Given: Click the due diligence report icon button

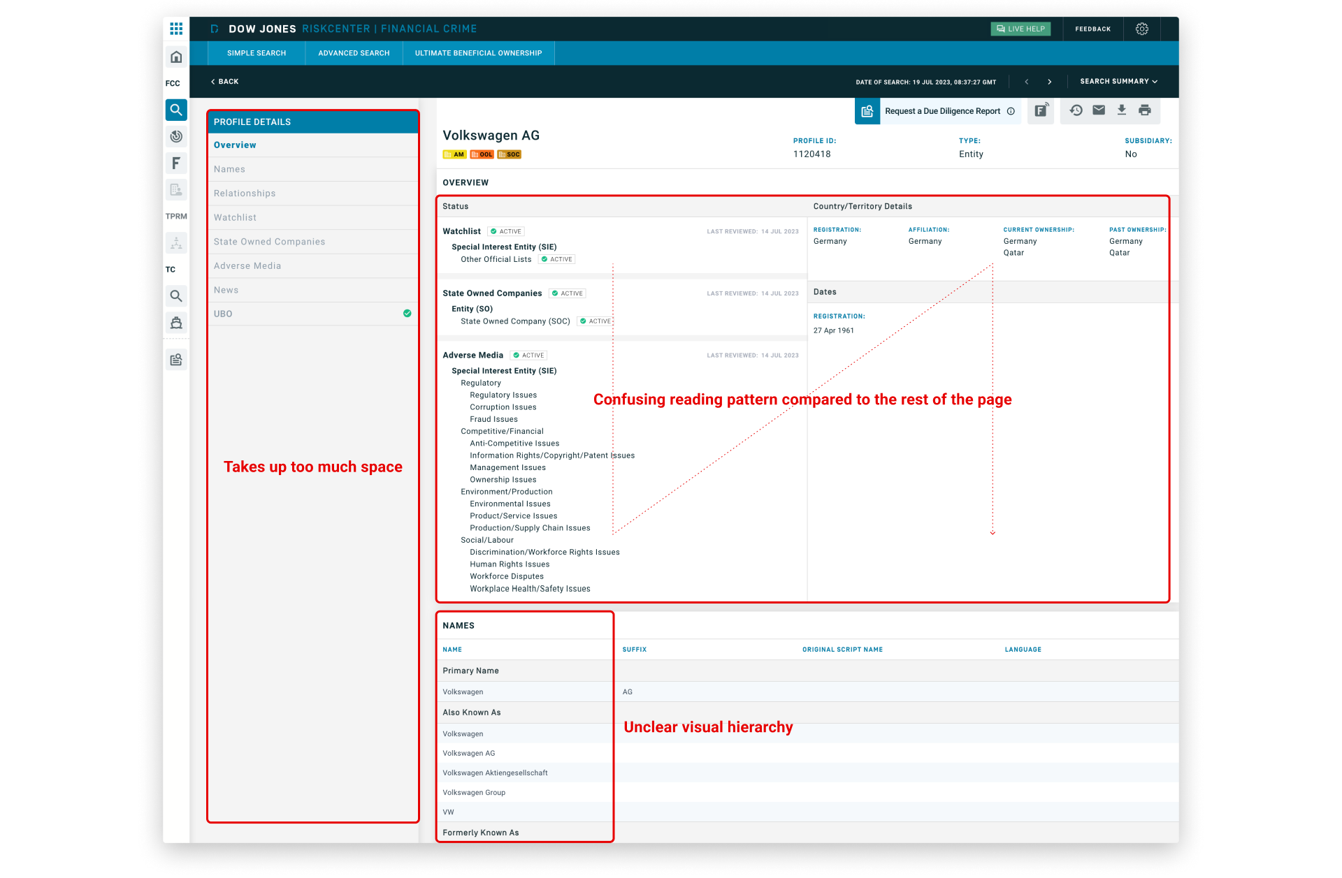Looking at the screenshot, I should pos(867,111).
